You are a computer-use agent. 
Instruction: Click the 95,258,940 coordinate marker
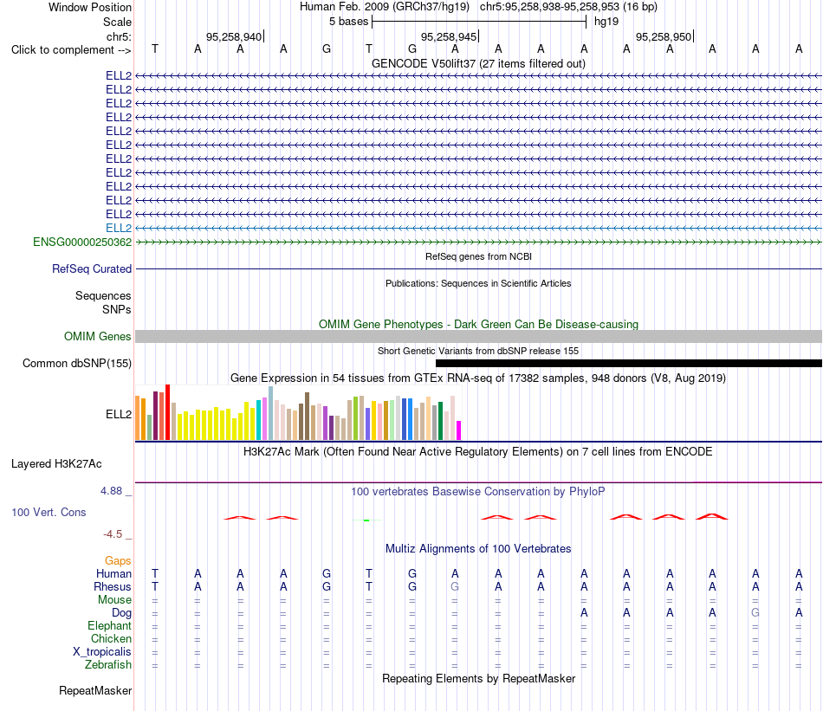(x=235, y=36)
